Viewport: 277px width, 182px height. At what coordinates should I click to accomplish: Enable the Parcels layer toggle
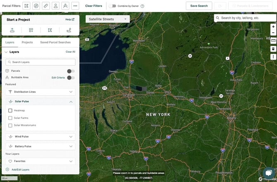coord(71,71)
